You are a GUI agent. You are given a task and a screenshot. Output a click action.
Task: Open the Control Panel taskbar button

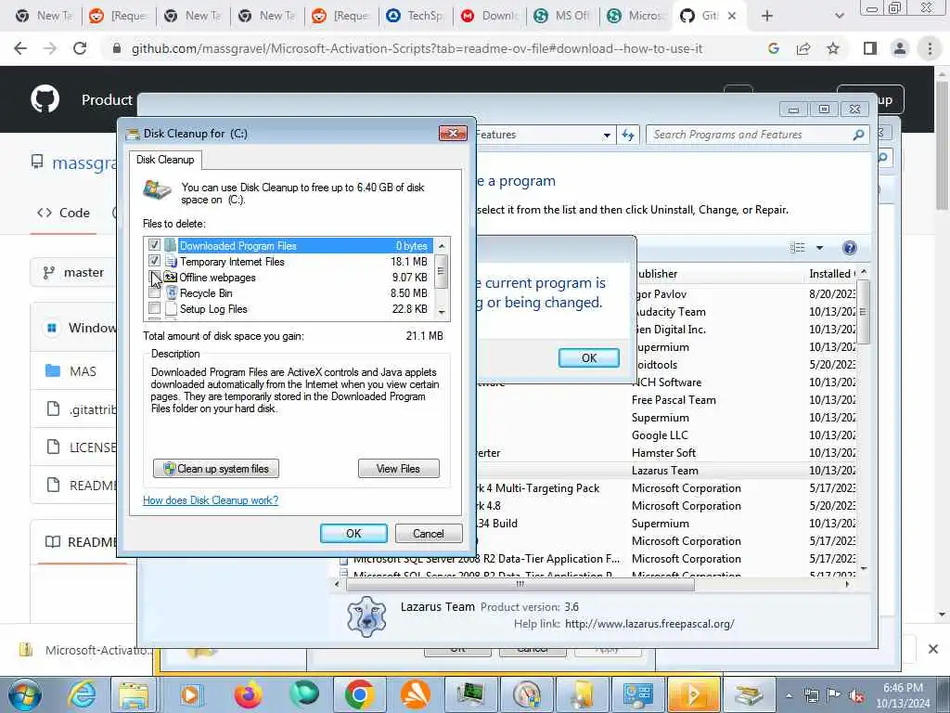(x=638, y=694)
